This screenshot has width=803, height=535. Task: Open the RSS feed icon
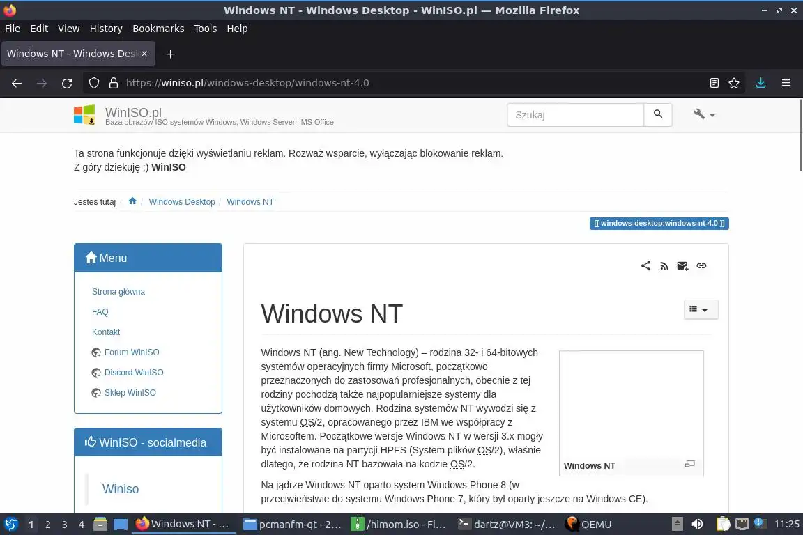(664, 265)
